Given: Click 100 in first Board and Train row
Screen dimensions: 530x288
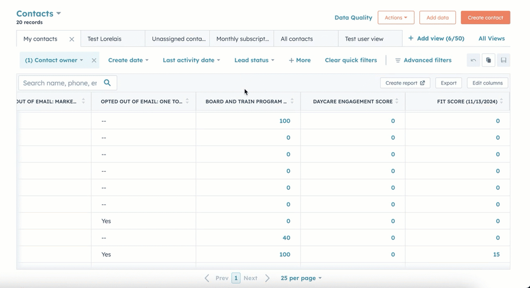Looking at the screenshot, I should click(284, 120).
